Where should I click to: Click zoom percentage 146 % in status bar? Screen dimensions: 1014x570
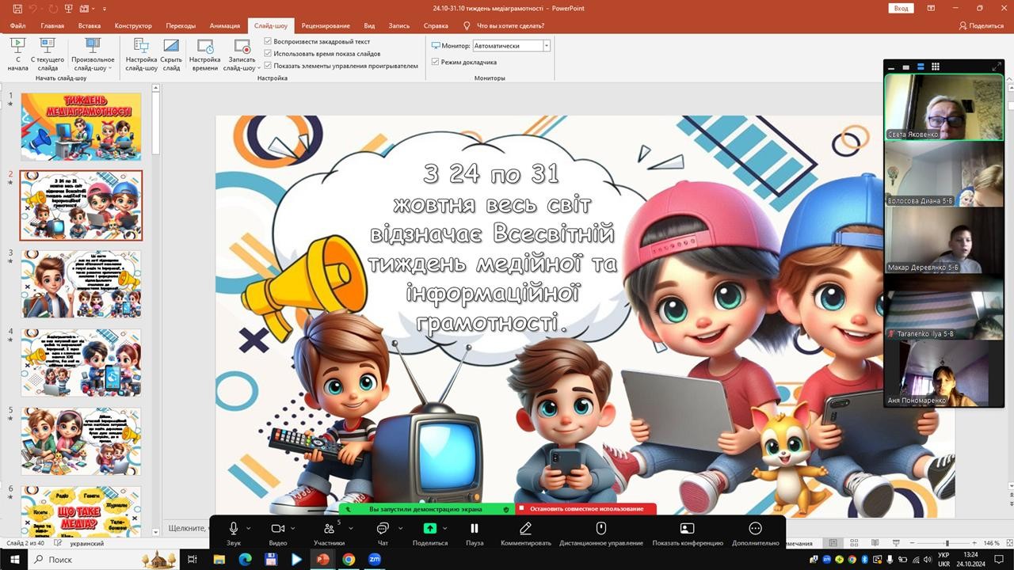coord(992,543)
